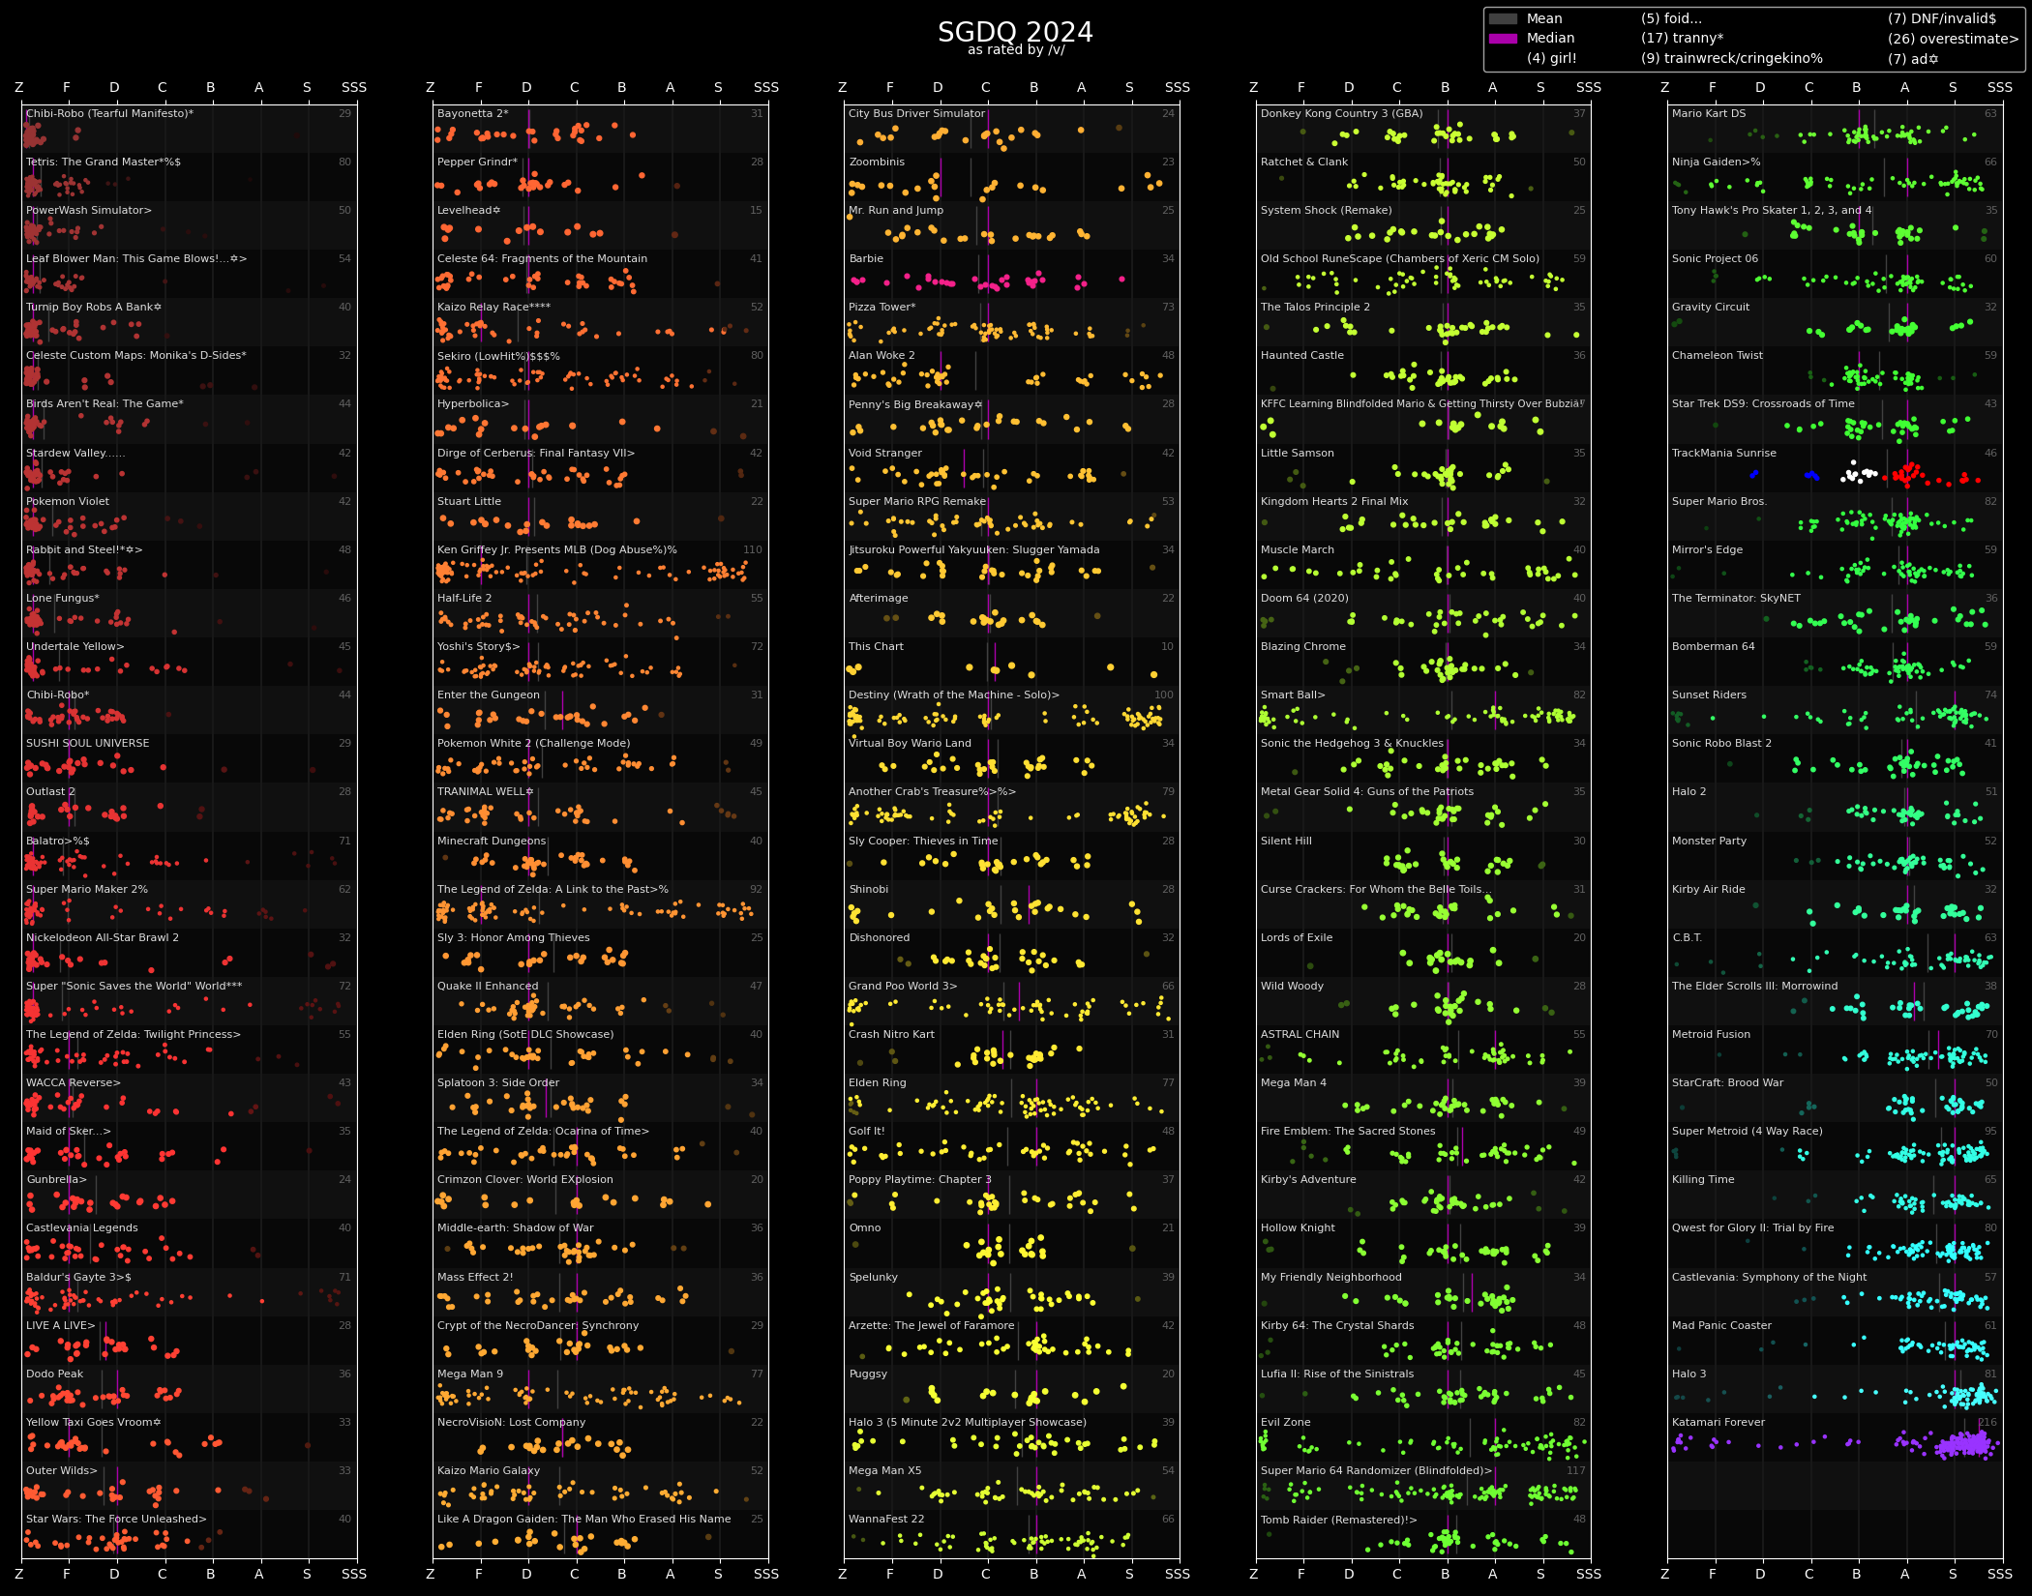
Task: Click the WannaFest 22 row label
Action: 886,1519
